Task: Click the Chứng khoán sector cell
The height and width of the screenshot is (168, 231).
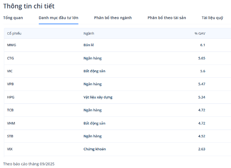Action: tap(94, 149)
